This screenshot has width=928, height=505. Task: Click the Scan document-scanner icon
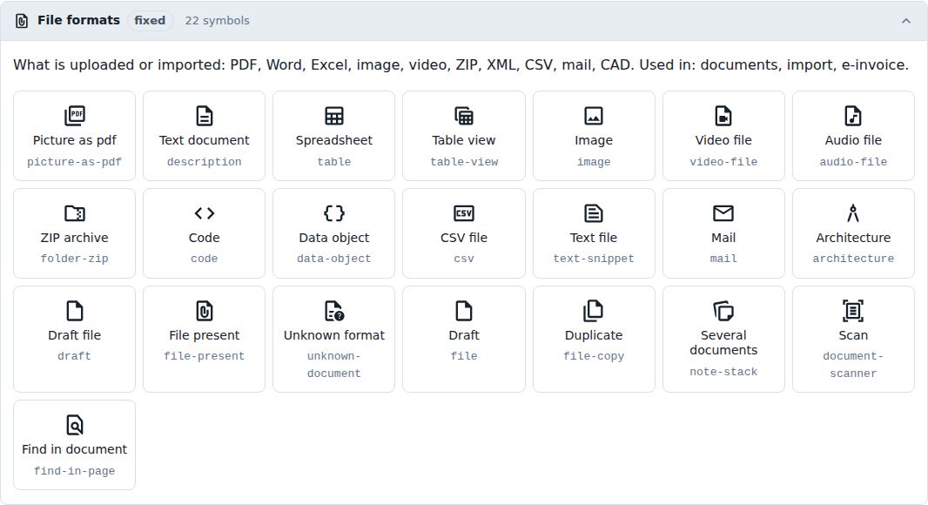pos(853,310)
